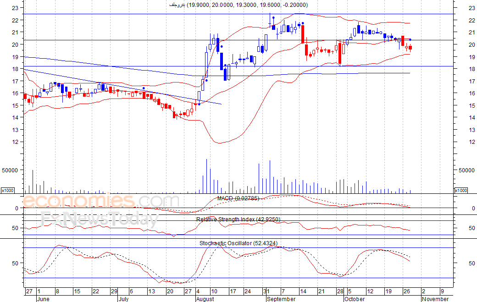The width and height of the screenshot is (477, 302).
Task: Click date tick 17 in August
Action: point(233,291)
